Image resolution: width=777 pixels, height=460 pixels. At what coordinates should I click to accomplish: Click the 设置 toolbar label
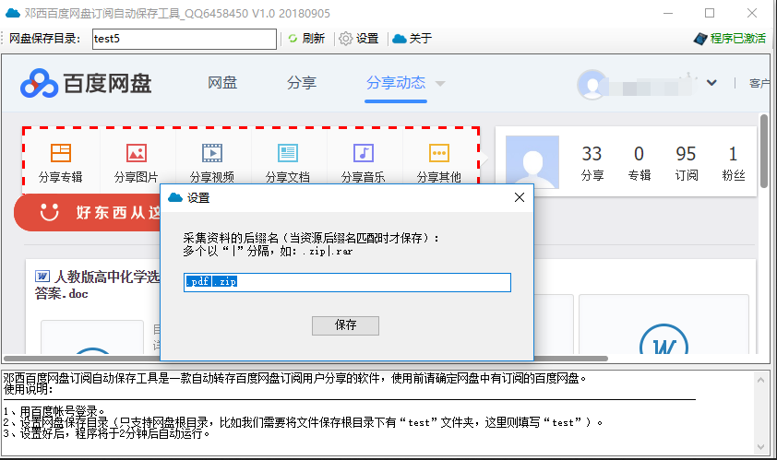[x=367, y=38]
